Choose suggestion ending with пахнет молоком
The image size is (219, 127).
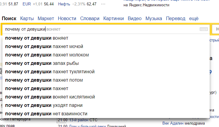(106, 55)
